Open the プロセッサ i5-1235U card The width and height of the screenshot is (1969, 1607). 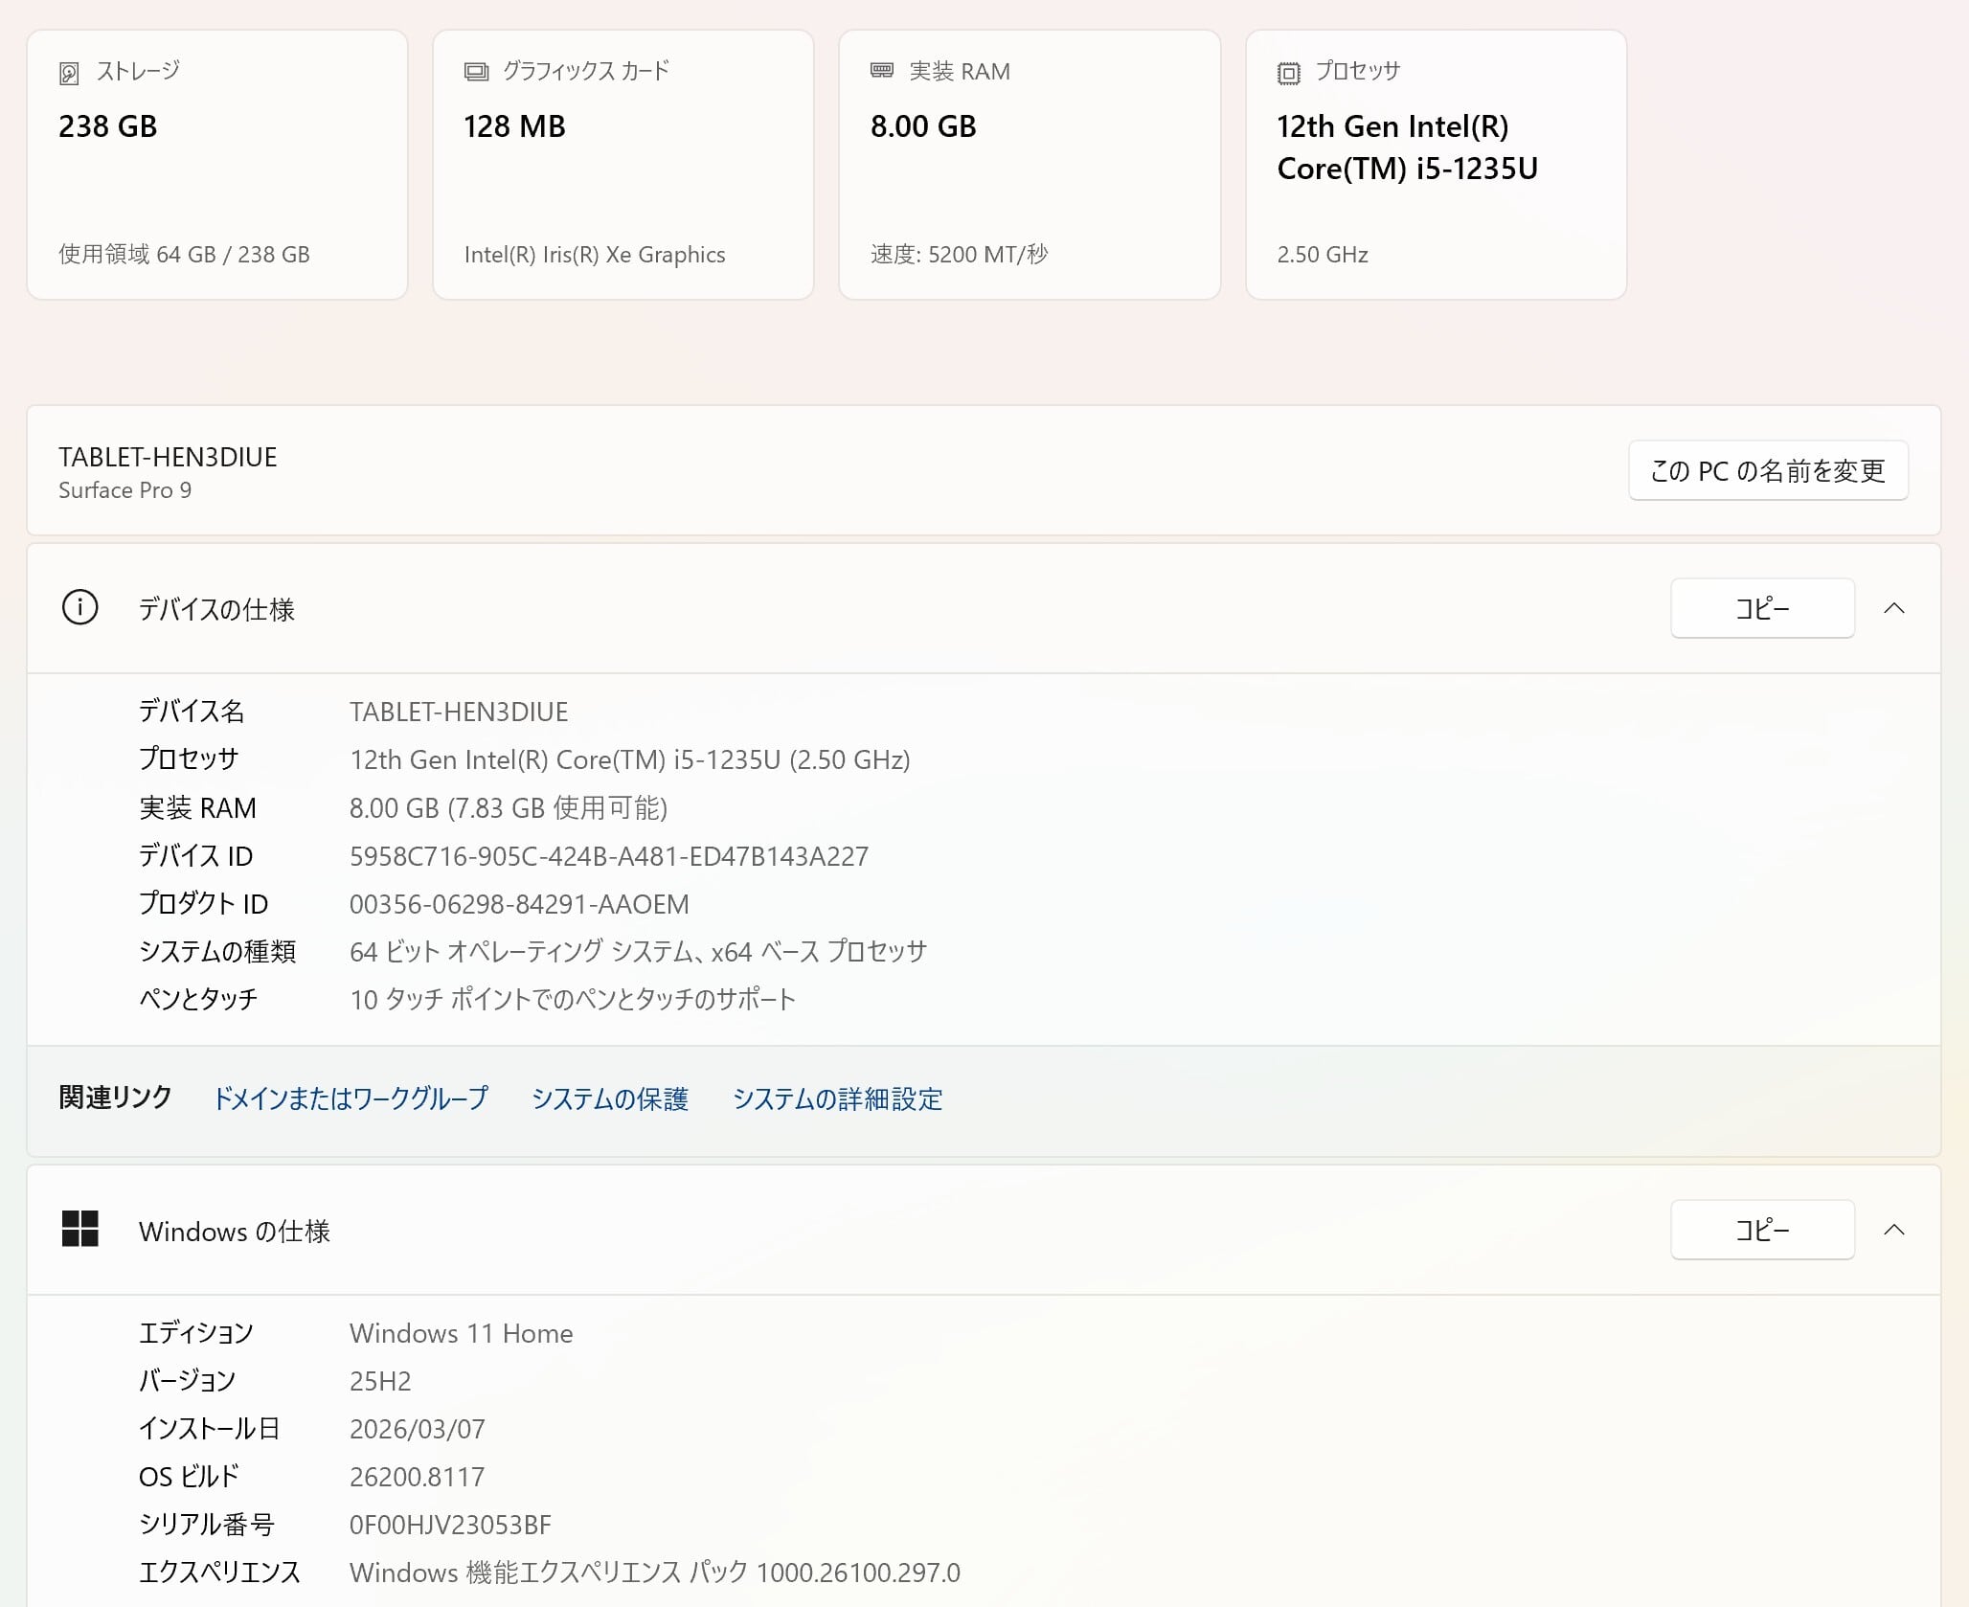1436,165
